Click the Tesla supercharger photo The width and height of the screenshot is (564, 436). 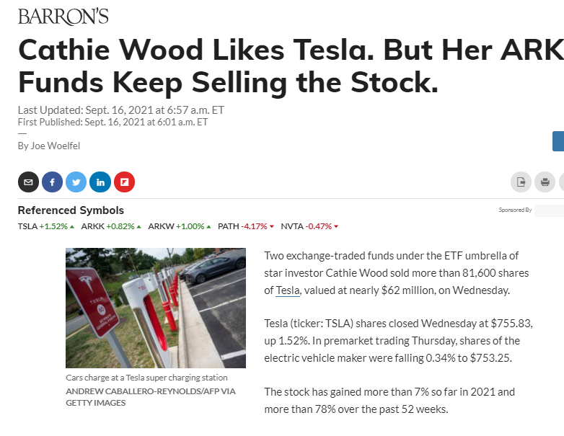[x=156, y=308]
